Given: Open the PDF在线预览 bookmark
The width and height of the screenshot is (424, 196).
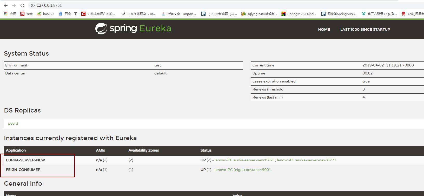Looking at the screenshot, I should [x=138, y=14].
